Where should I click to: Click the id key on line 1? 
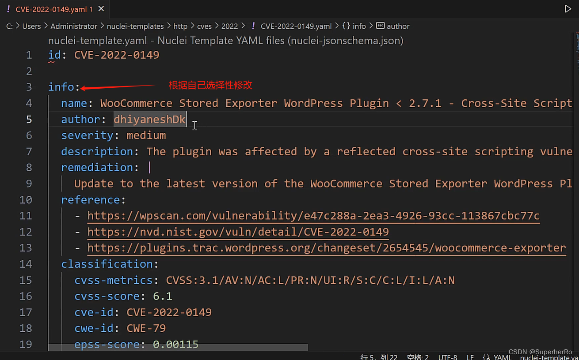click(54, 55)
